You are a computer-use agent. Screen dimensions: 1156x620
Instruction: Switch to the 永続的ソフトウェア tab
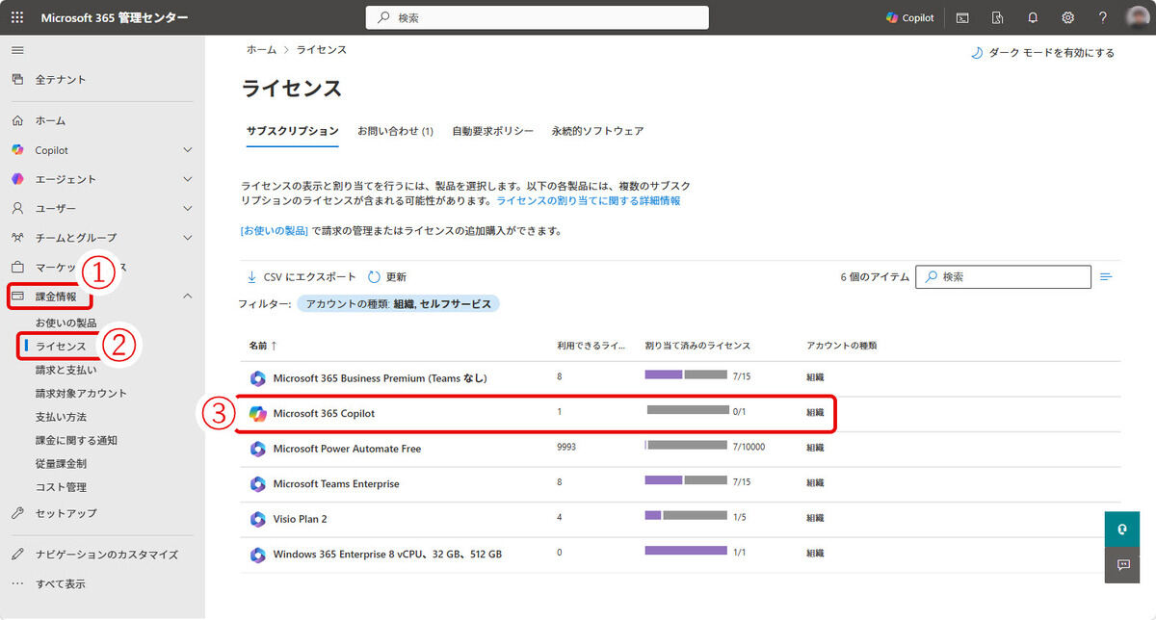click(x=597, y=131)
